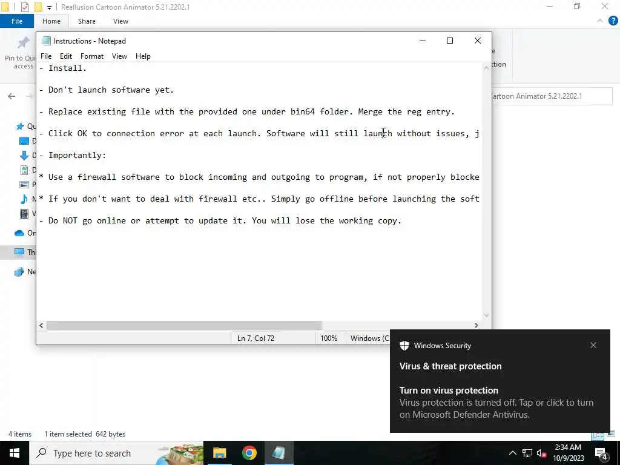Select Pictures icon in Explorer sidebar
Viewport: 620px width, 465px height.
click(x=24, y=185)
